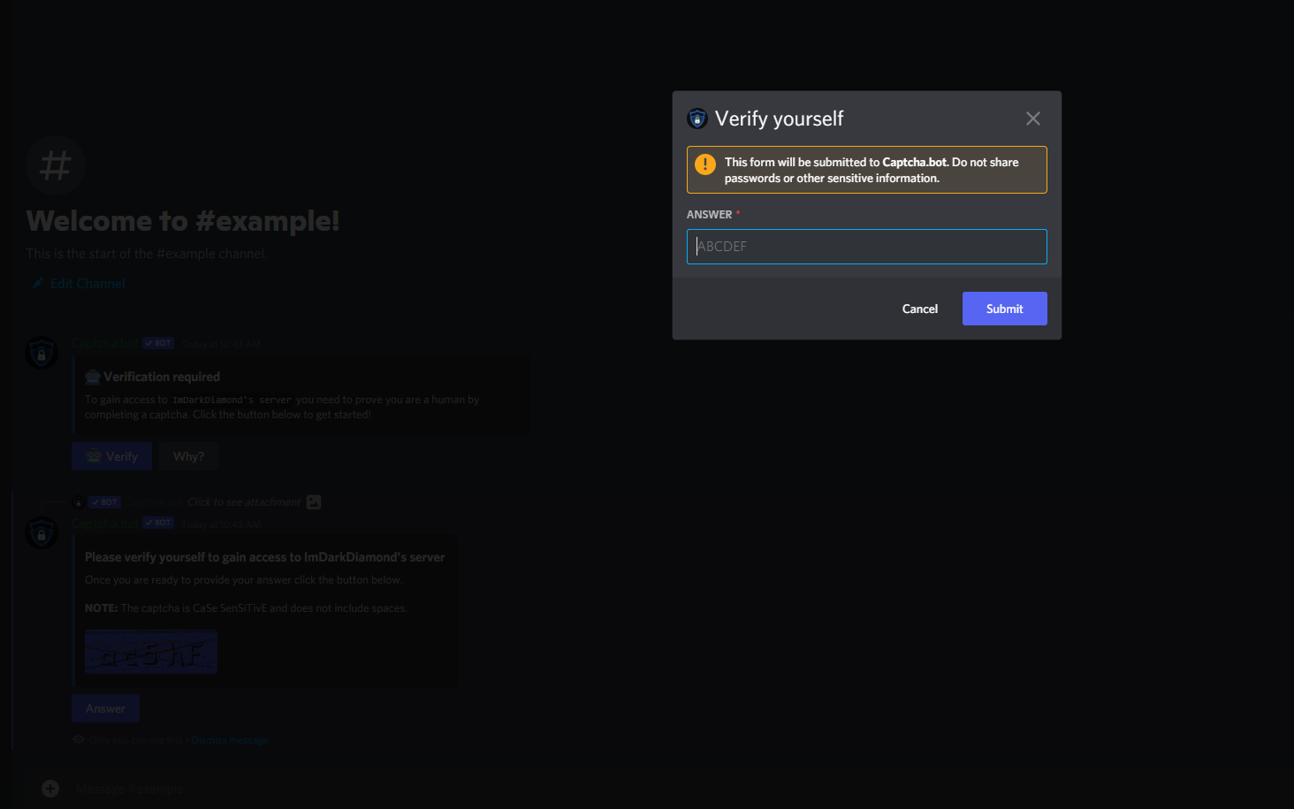The image size is (1294, 809).
Task: Click the Why? button
Action: (x=188, y=456)
